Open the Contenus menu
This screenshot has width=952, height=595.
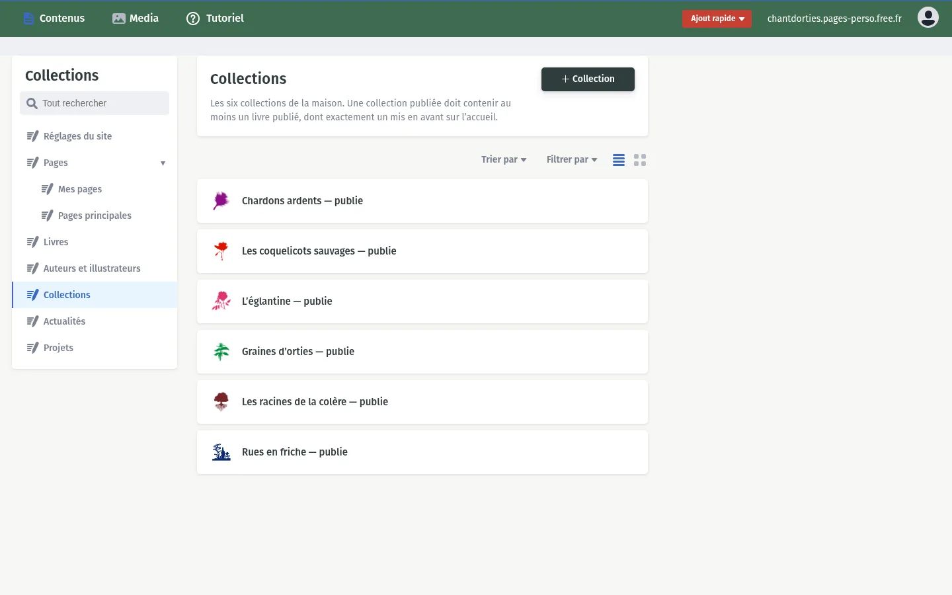pyautogui.click(x=54, y=19)
